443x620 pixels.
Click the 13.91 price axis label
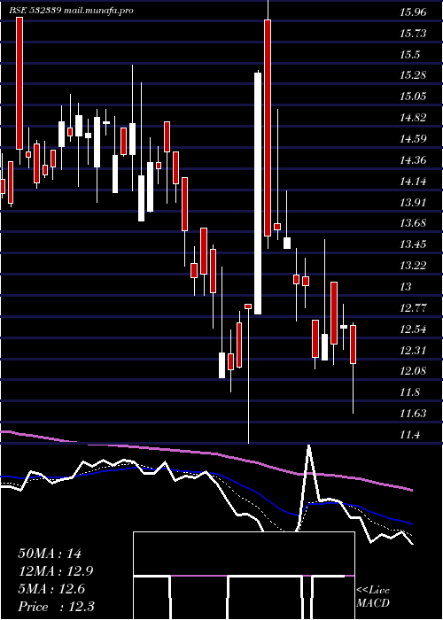coord(413,203)
